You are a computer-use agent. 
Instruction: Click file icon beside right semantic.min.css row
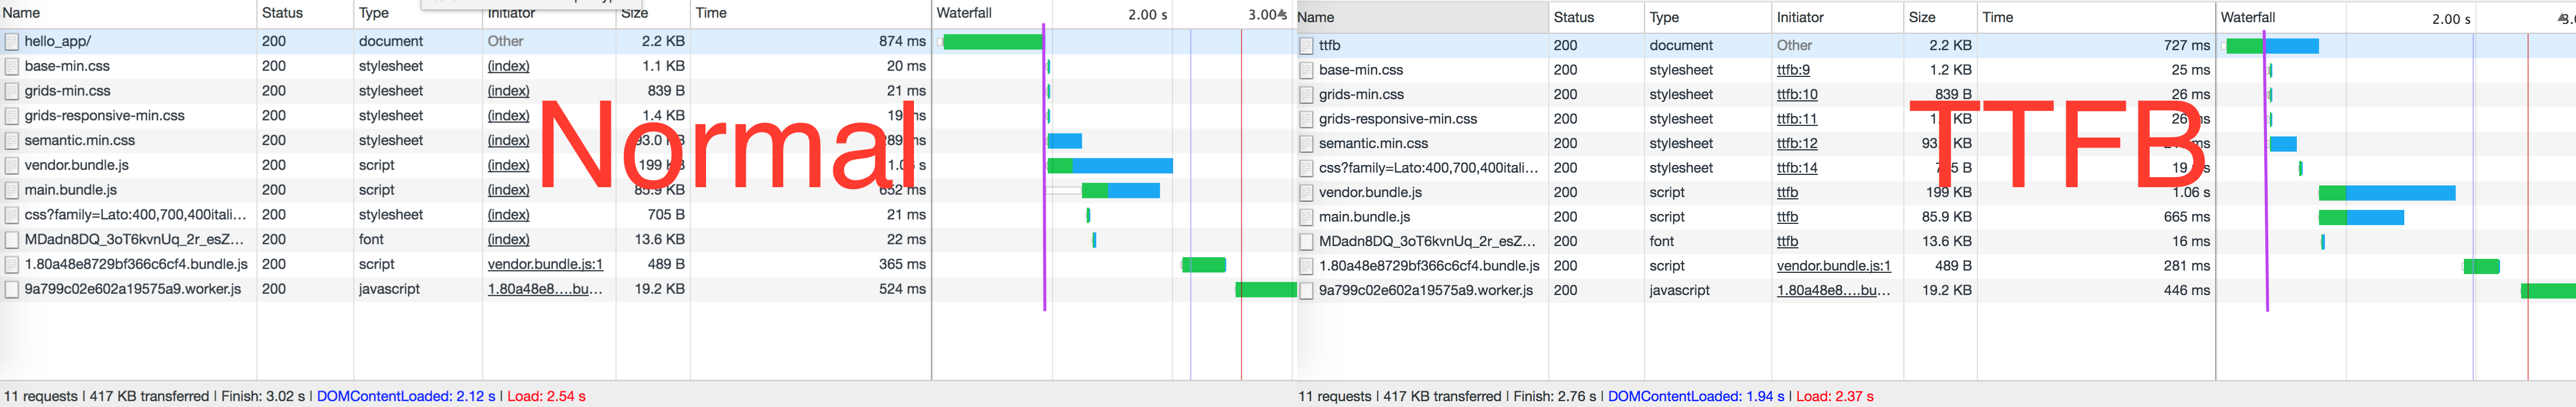point(1306,143)
